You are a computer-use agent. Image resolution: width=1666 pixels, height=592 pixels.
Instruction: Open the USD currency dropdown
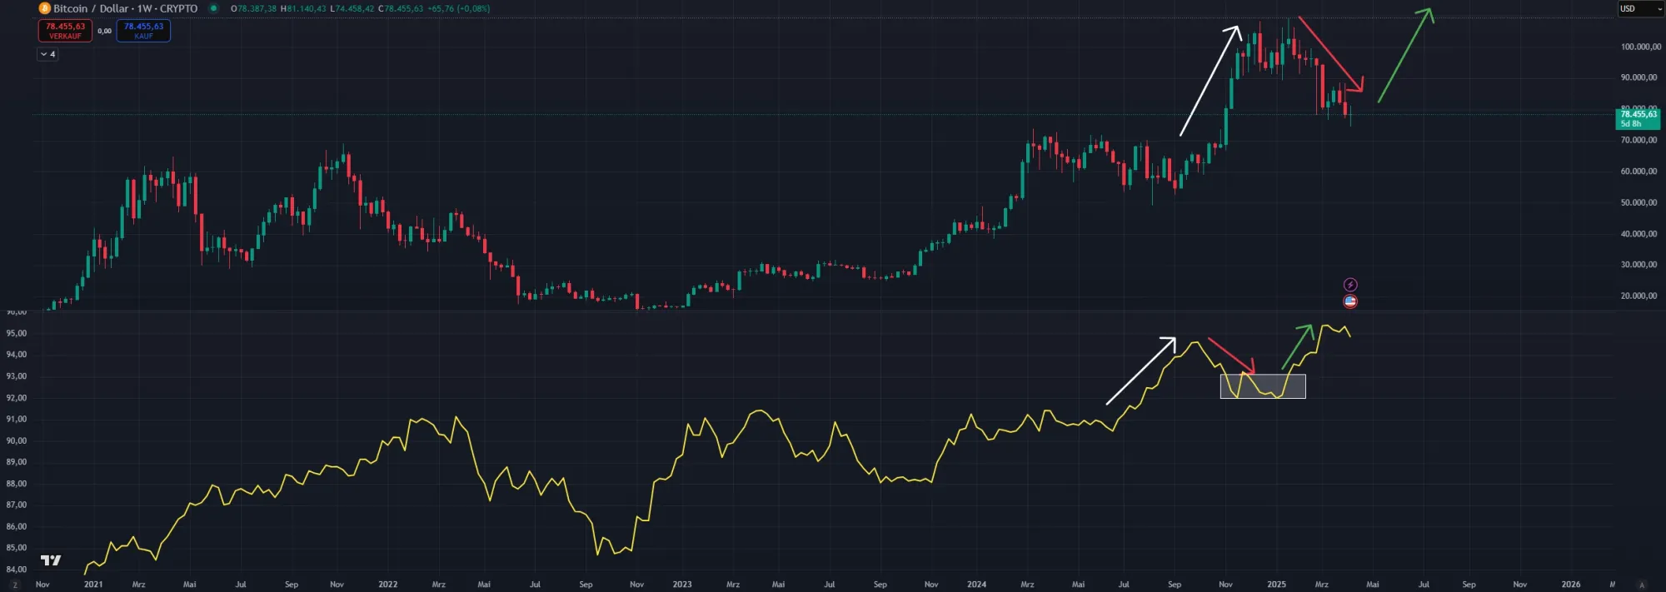[x=1640, y=8]
